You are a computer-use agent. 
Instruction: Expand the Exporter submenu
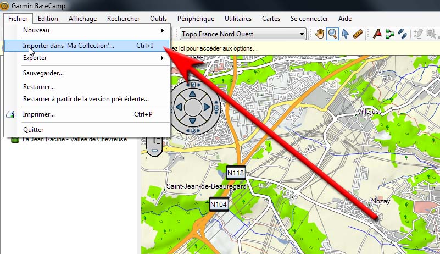coord(87,58)
